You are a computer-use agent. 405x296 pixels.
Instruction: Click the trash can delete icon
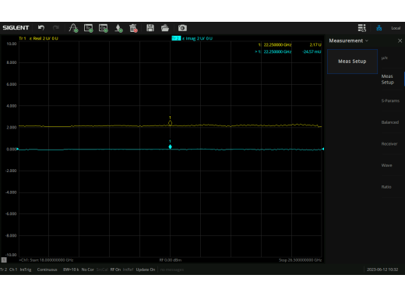(x=133, y=28)
